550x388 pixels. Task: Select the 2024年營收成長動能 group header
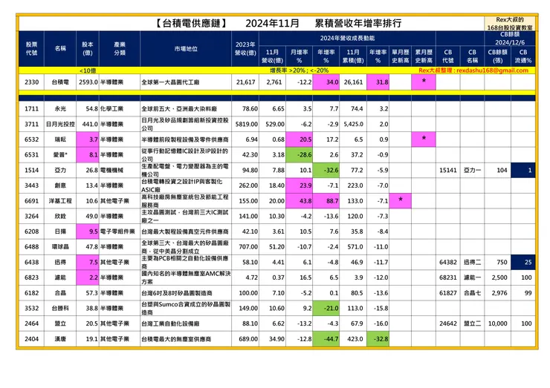click(x=347, y=38)
